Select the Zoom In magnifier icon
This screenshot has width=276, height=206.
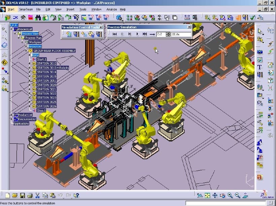pyautogui.click(x=230, y=195)
